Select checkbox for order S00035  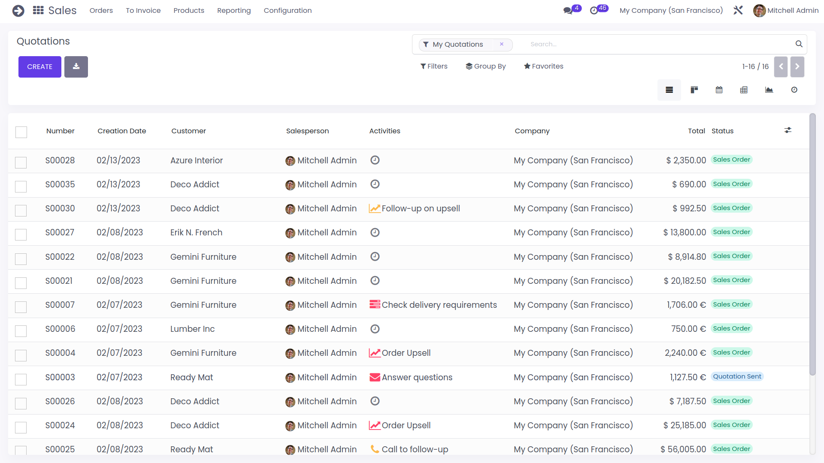tap(21, 186)
